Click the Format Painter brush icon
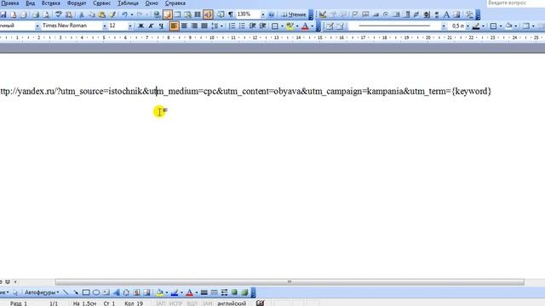Viewport: 545px width, 306px height. coord(112,14)
